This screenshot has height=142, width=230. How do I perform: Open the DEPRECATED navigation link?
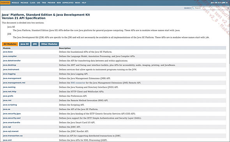pyautogui.click(x=68, y=3)
